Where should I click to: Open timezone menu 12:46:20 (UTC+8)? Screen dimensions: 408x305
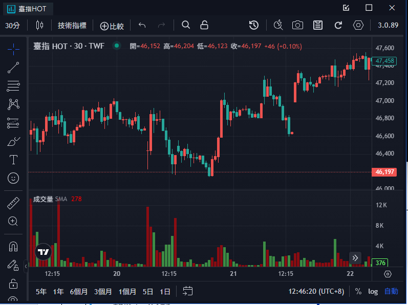coord(316,291)
